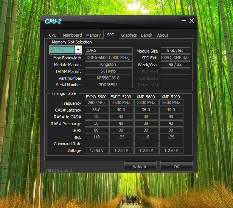
Task: Close the CPU-Z window
Action: [x=192, y=21]
